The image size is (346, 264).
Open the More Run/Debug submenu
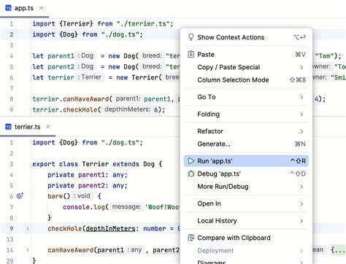246,187
